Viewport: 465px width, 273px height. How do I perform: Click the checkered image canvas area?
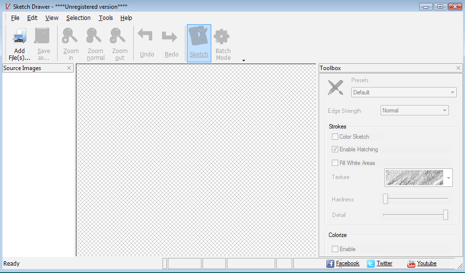[x=196, y=160]
